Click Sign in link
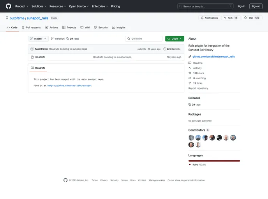The height and width of the screenshot is (199, 268). click(x=241, y=6)
